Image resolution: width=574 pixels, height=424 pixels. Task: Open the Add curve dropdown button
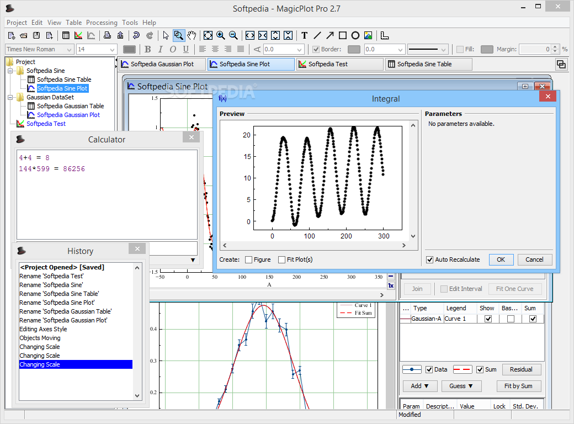pos(419,386)
